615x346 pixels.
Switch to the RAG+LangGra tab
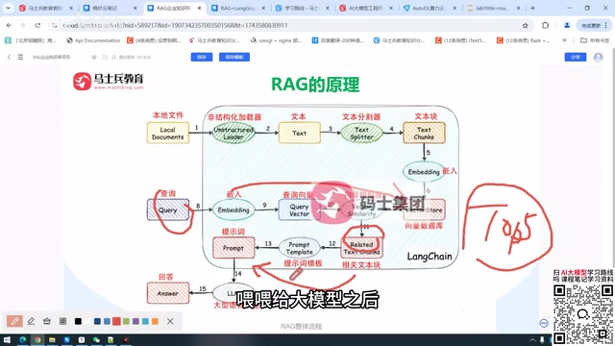(237, 8)
